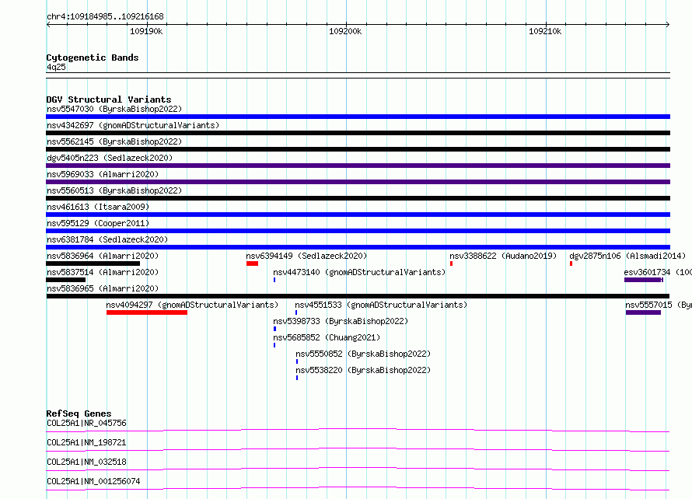
Task: Click the chr4:109184985..109216168 coordinate label
Action: coord(105,16)
